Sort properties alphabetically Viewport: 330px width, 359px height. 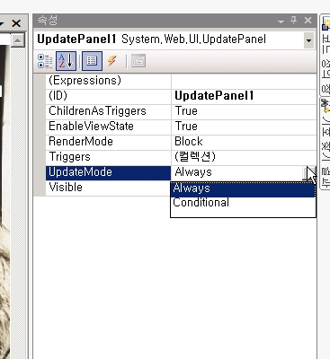click(x=66, y=61)
